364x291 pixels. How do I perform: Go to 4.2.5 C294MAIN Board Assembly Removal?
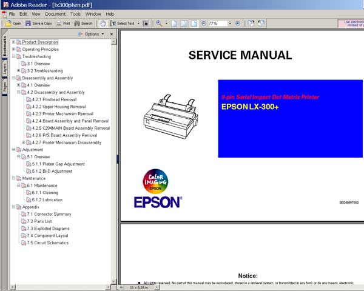coord(71,128)
